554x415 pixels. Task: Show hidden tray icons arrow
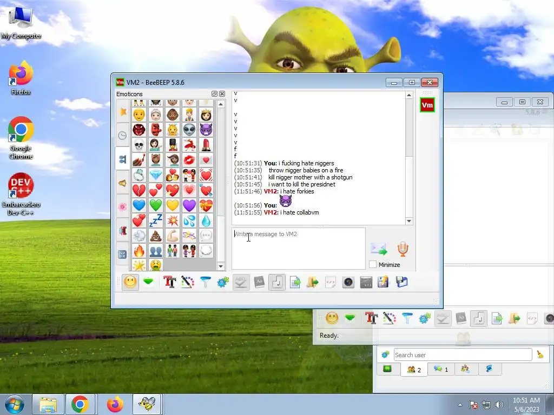pyautogui.click(x=460, y=405)
